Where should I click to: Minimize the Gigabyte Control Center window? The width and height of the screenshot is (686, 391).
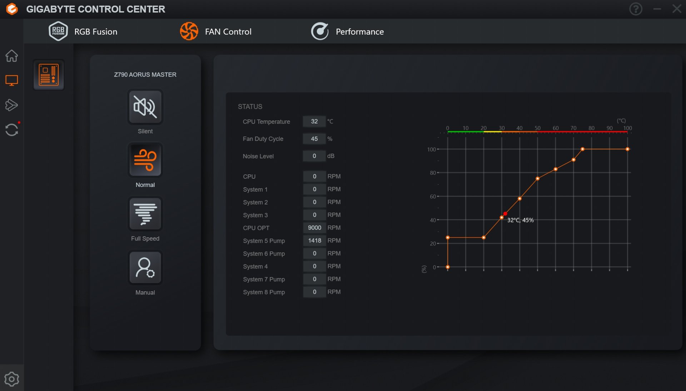[x=657, y=9]
